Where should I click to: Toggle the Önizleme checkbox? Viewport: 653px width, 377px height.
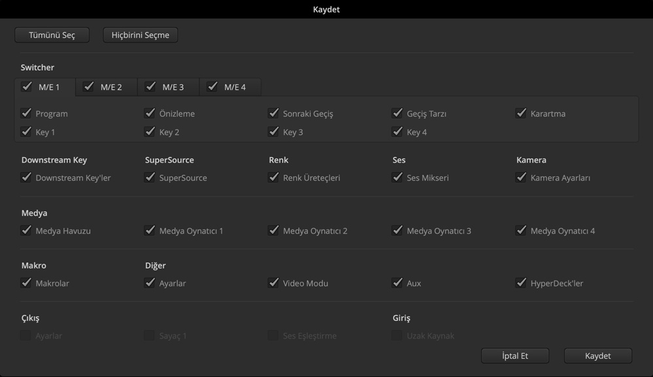pyautogui.click(x=150, y=113)
